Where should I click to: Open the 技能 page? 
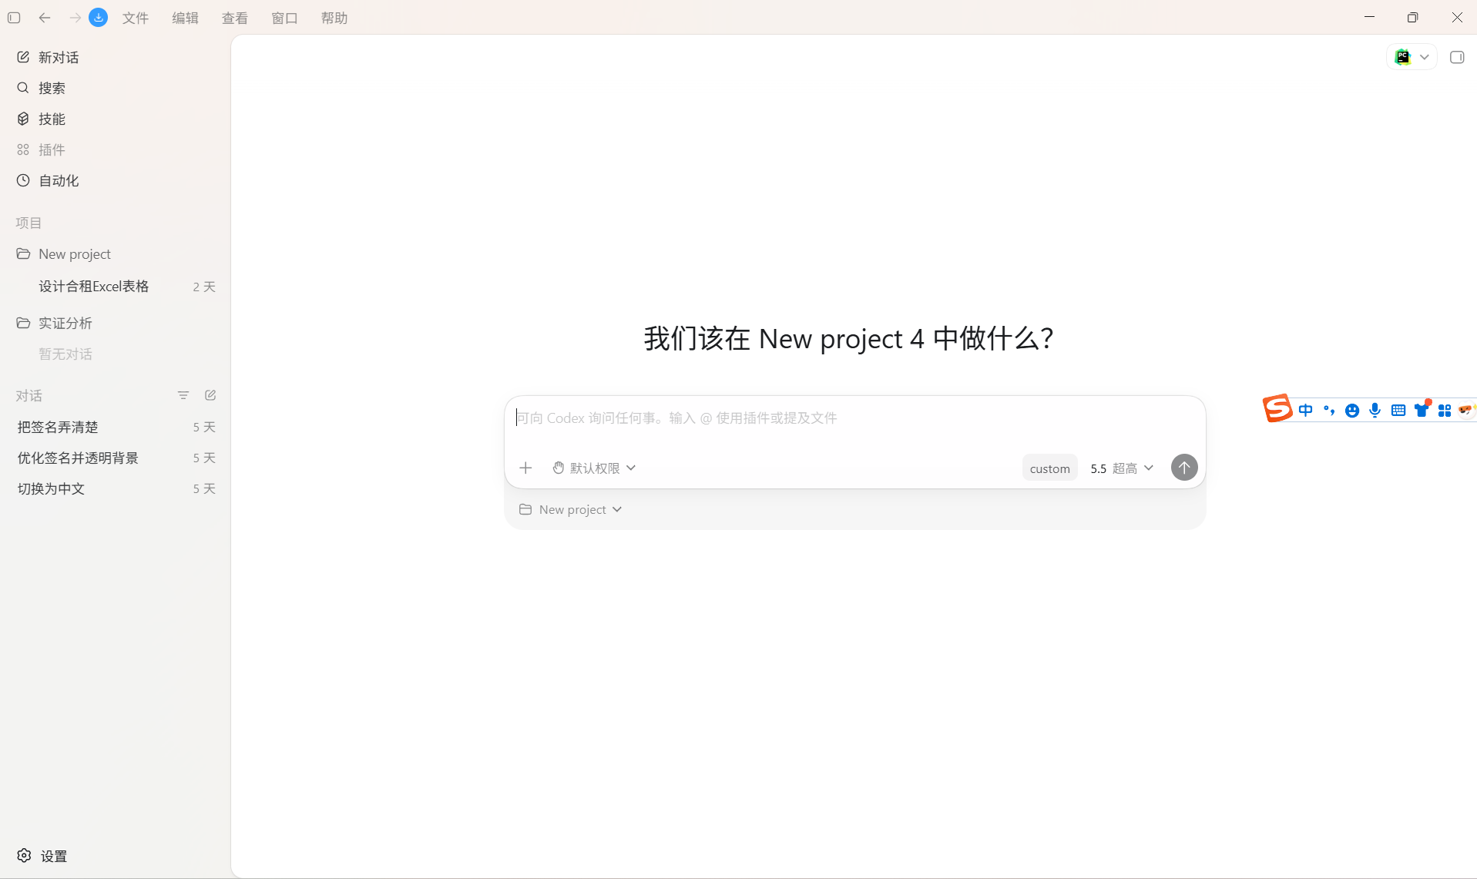click(116, 119)
